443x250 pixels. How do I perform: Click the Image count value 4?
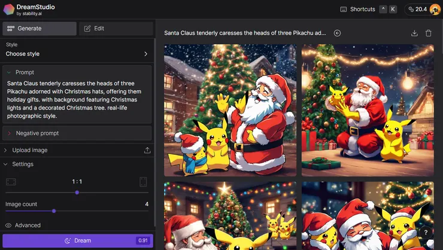pyautogui.click(x=147, y=204)
